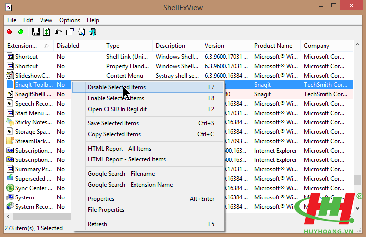This screenshot has width=366, height=237.
Task: Click first 'Internet Explorer' product cell
Action: 276,151
